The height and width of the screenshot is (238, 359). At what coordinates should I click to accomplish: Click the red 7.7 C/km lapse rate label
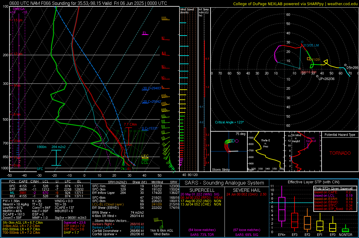(130, 125)
